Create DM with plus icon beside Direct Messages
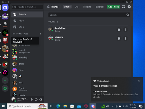This screenshot has width=145, height=109. (40, 34)
